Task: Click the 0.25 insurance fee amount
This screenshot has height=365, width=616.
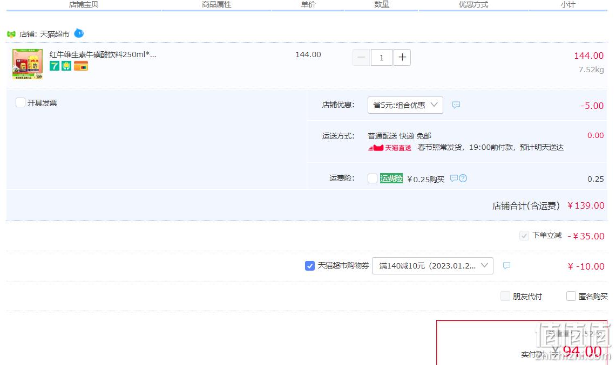Action: click(x=595, y=179)
